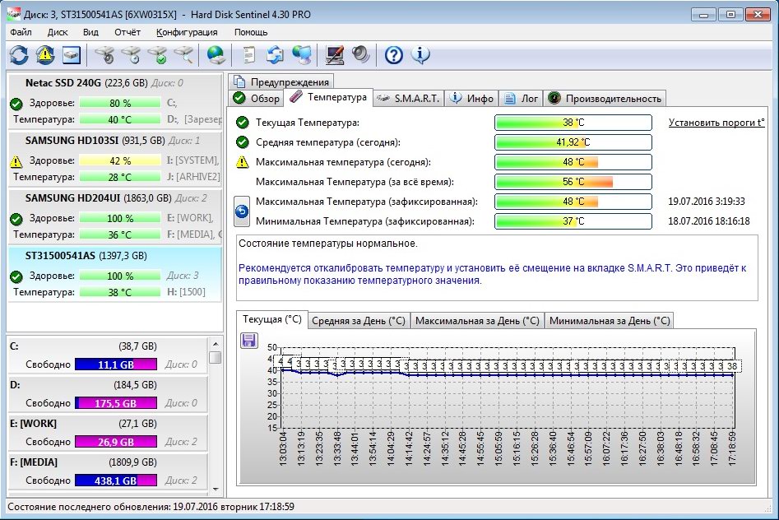Viewport: 779px width, 520px height.
Task: Open the Конфигурация menu
Action: point(187,32)
